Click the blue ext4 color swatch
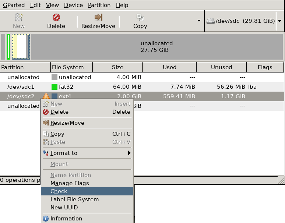This screenshot has height=223, width=285. [x=54, y=96]
